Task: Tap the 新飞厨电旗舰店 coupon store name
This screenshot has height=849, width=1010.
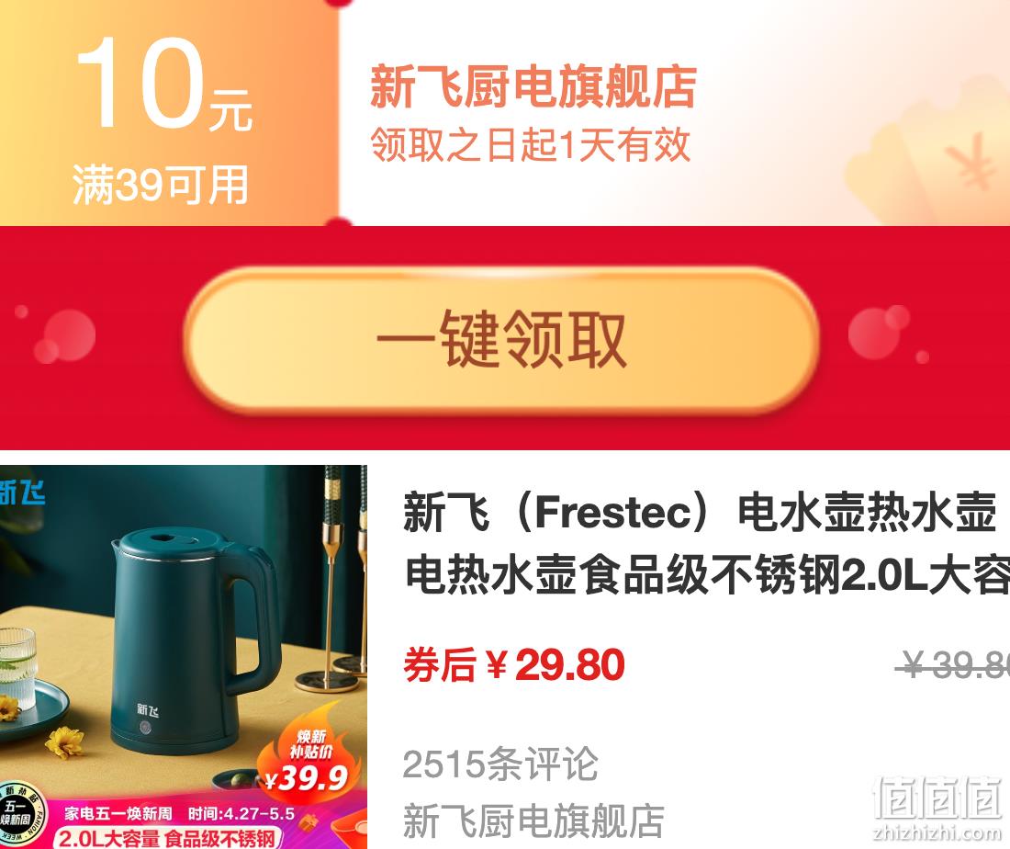Action: (x=533, y=87)
